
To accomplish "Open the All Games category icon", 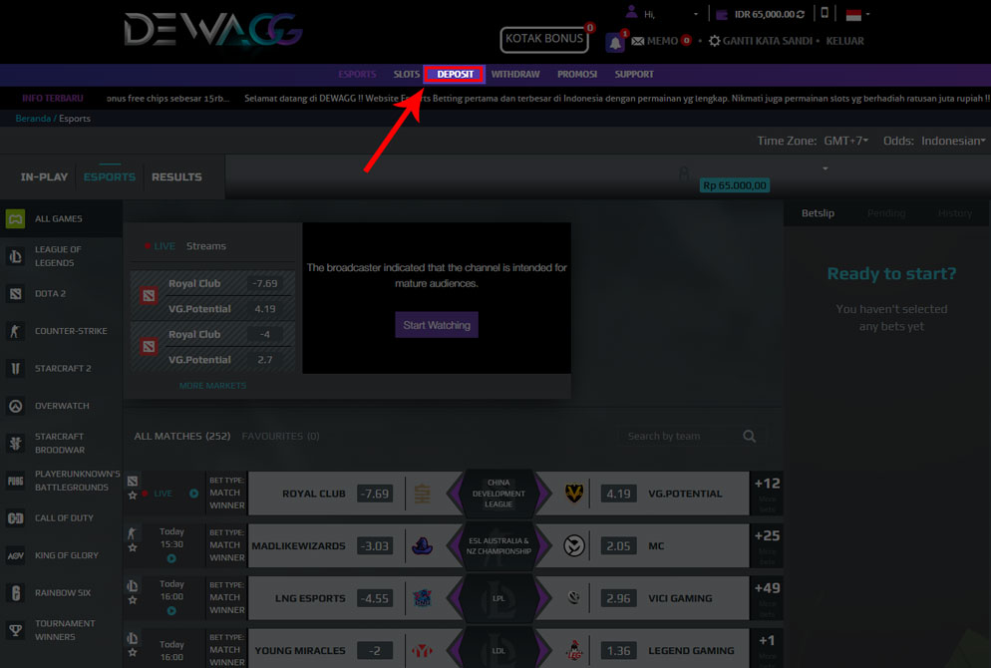I will coord(15,218).
